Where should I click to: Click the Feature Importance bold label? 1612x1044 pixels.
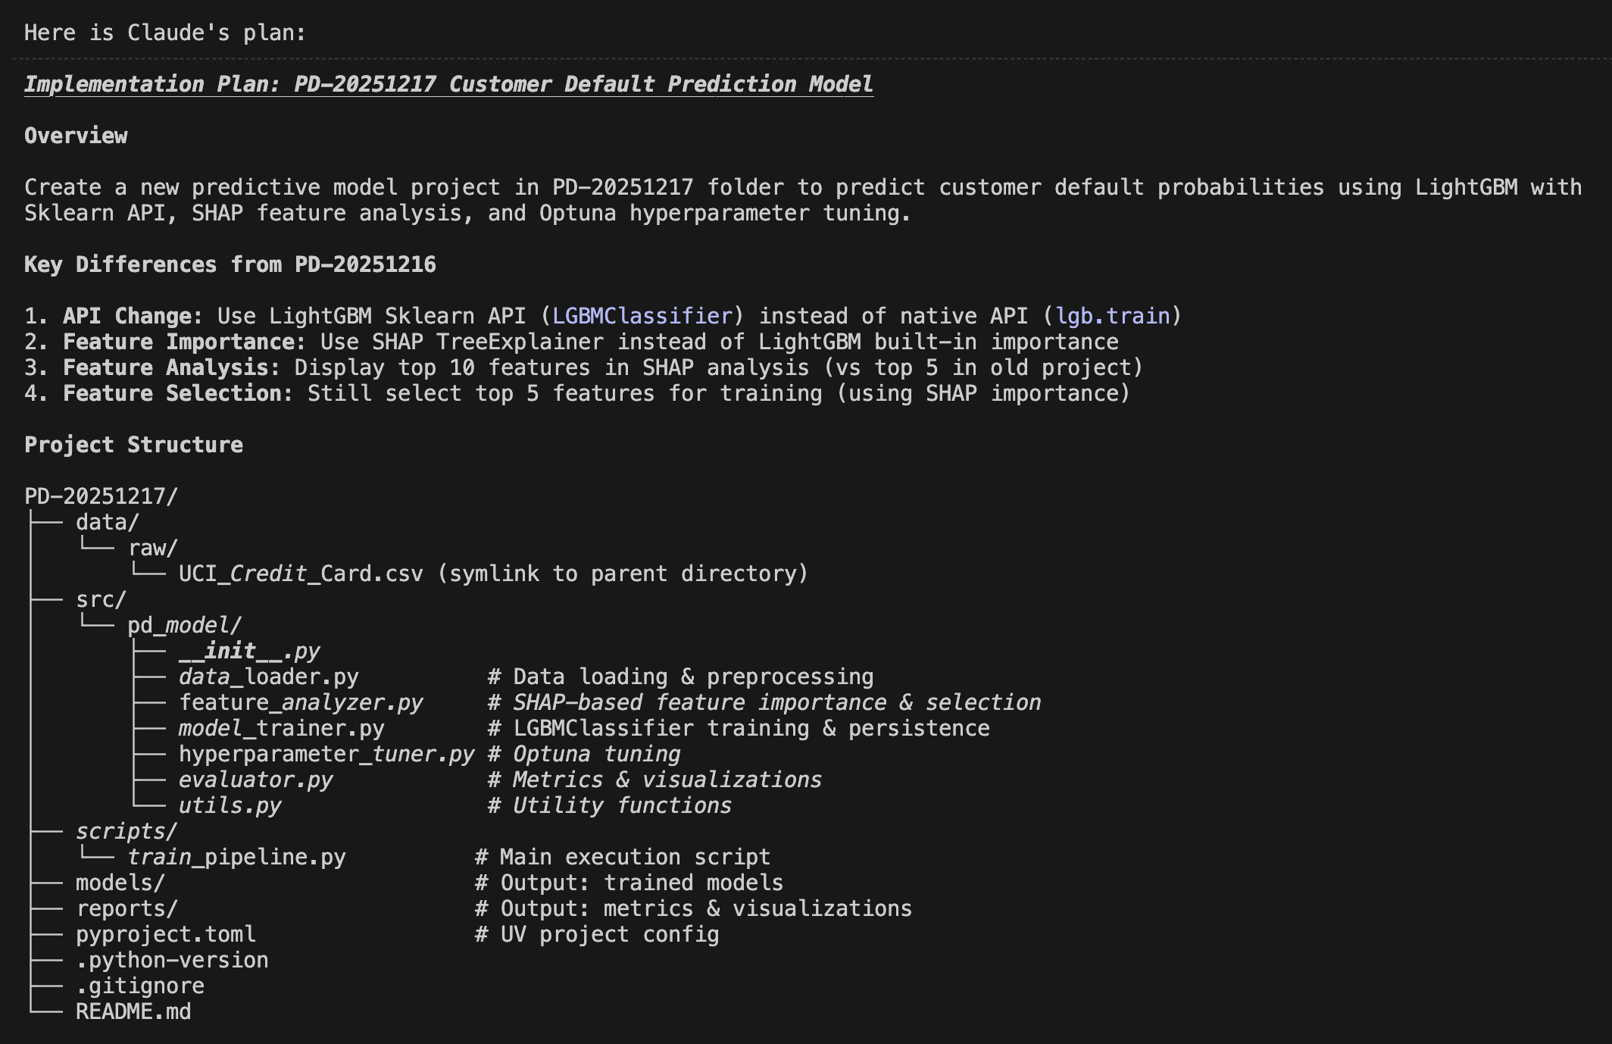(183, 342)
